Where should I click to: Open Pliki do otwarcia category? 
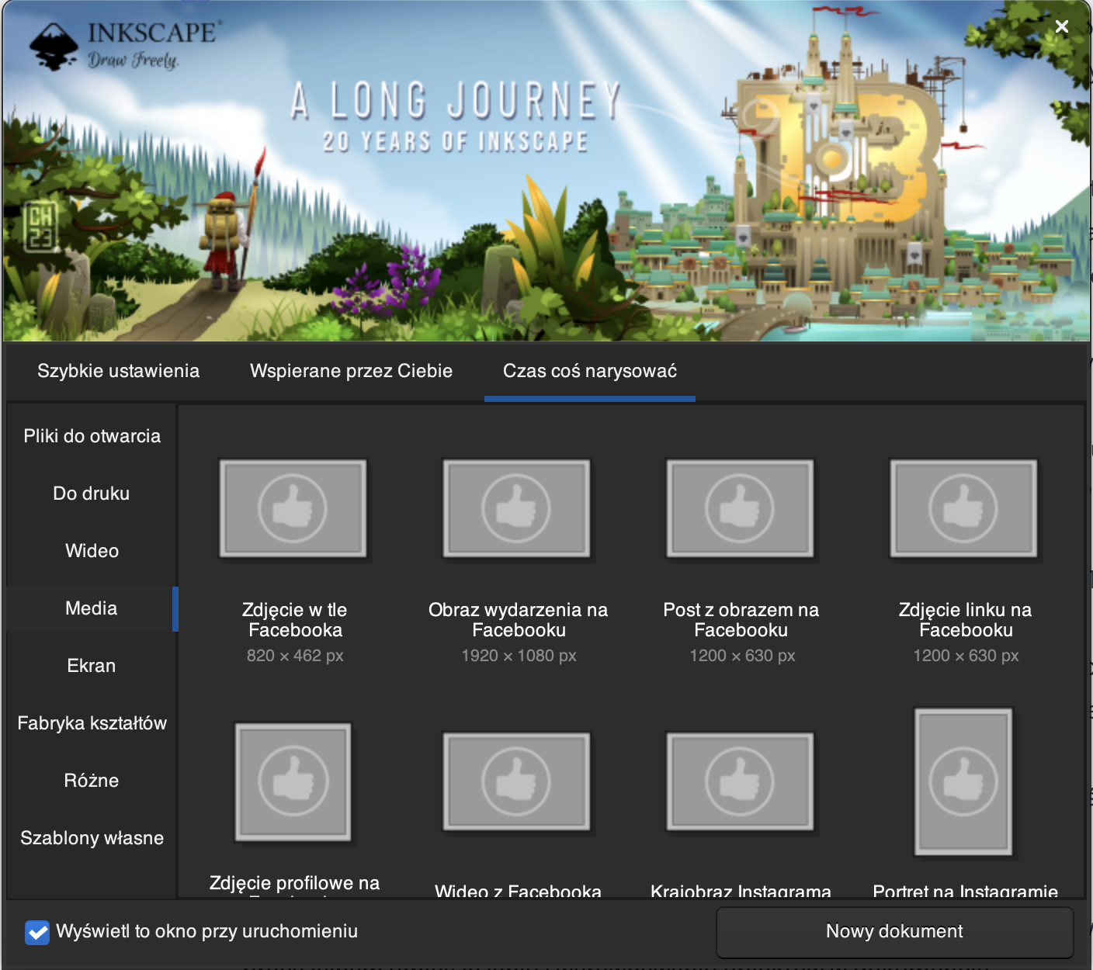point(92,436)
